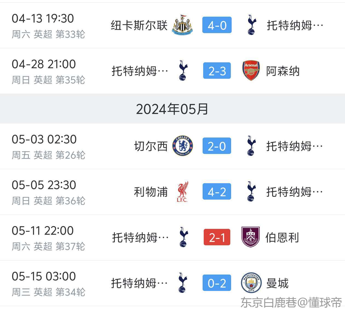Select the 纽卡斯尔联 team name
Screen dimensions: 345x312
point(139,25)
